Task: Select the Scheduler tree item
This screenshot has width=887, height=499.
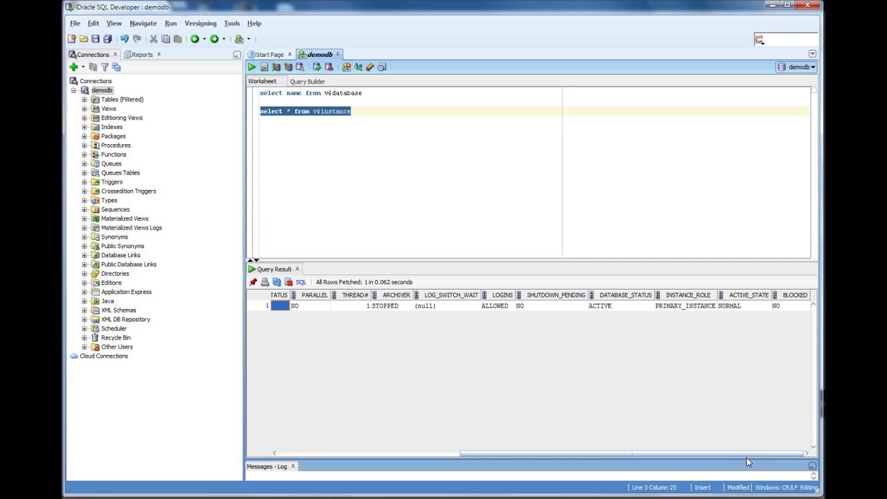Action: coord(114,329)
